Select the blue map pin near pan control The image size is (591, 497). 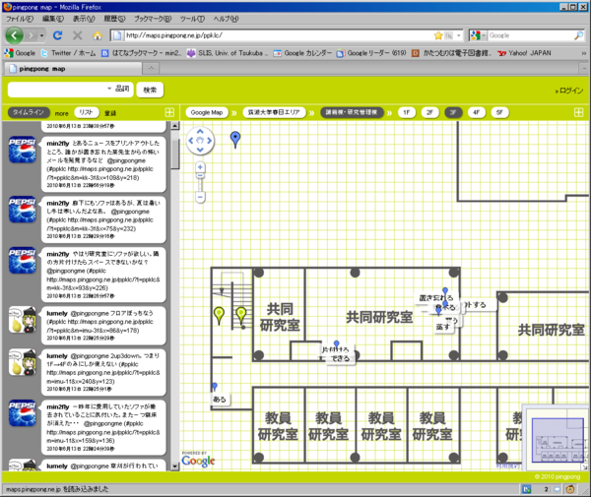[x=235, y=139]
